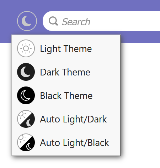Viewport: 160px width, 168px height.
Task: Click the moon theme switcher button
Action: pyautogui.click(x=27, y=21)
